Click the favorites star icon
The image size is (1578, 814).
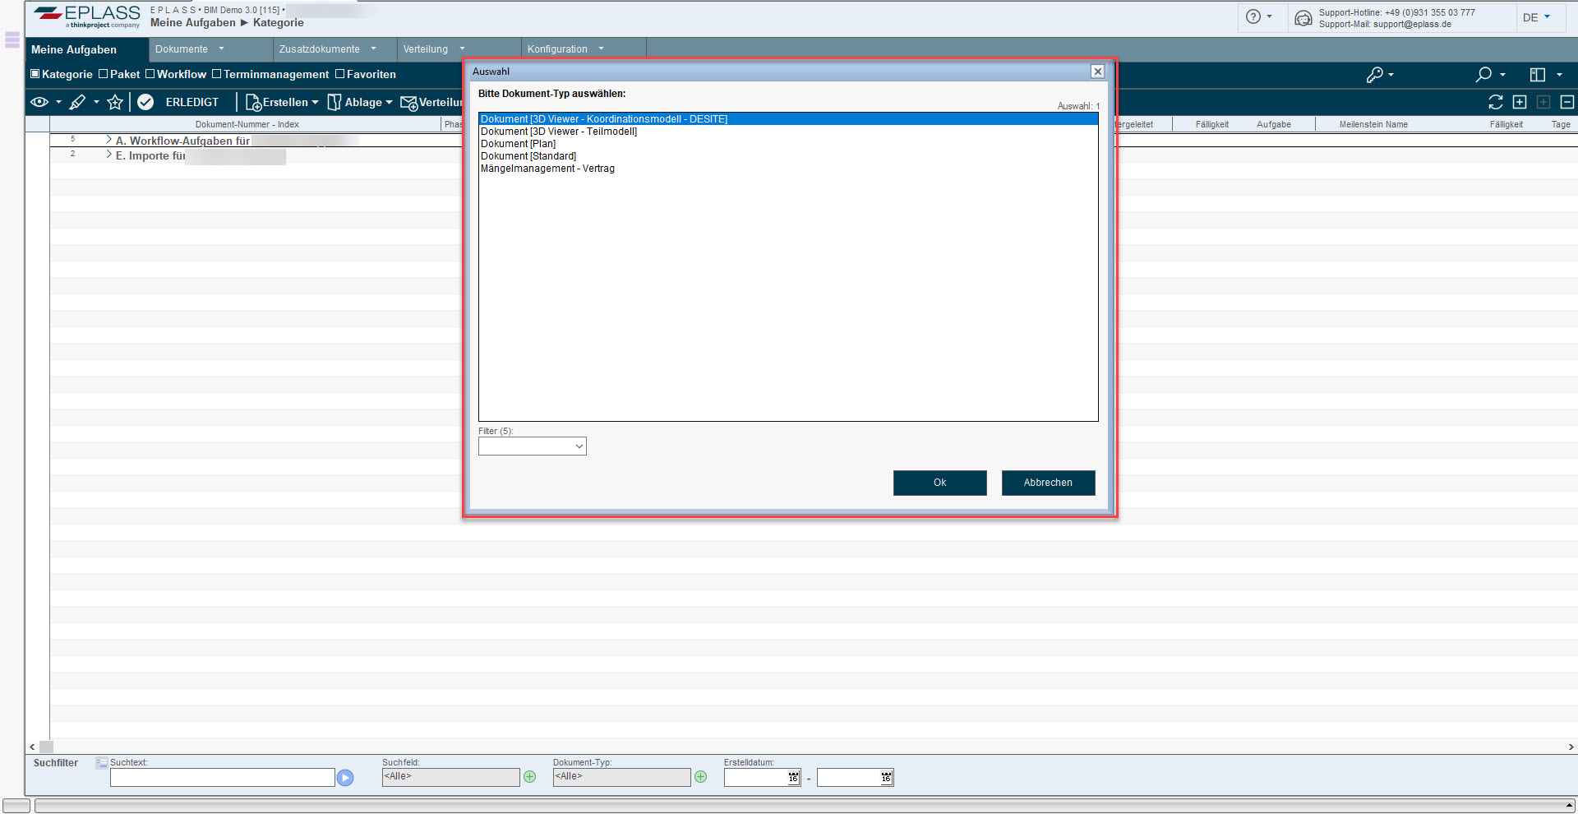click(x=115, y=102)
